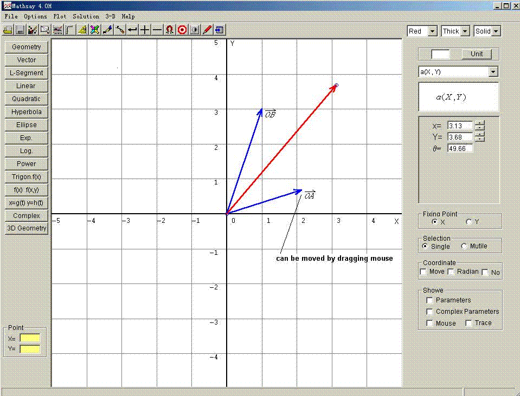Click the Point Y= yellow field
Screen dimensions: 520x396
tap(30, 349)
